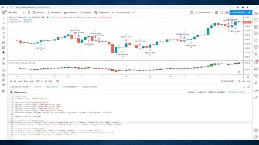Switch to the Торговая панель tab
The width and height of the screenshot is (259, 145).
[x=90, y=87]
